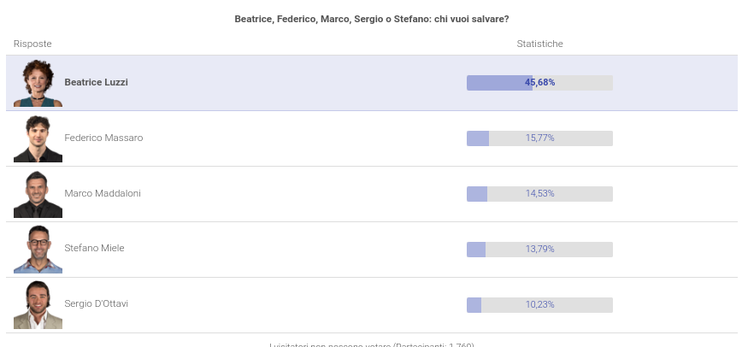Select the Marco Maddaloni answer name
The height and width of the screenshot is (347, 748).
(103, 193)
